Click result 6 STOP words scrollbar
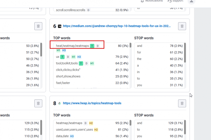Image resolution: width=211 pixels, height=140 pixels. [x=185, y=53]
